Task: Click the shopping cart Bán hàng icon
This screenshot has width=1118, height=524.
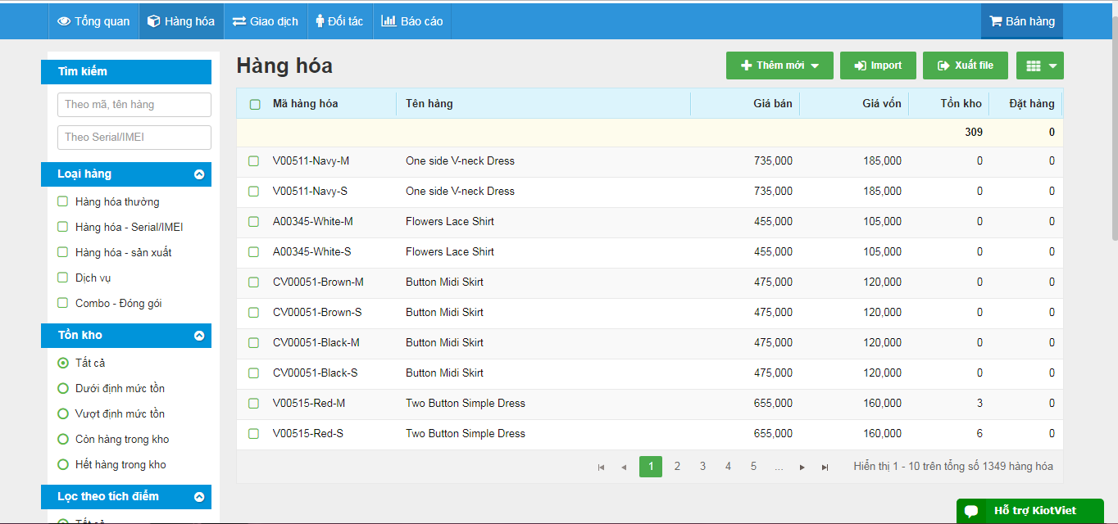Action: [995, 21]
